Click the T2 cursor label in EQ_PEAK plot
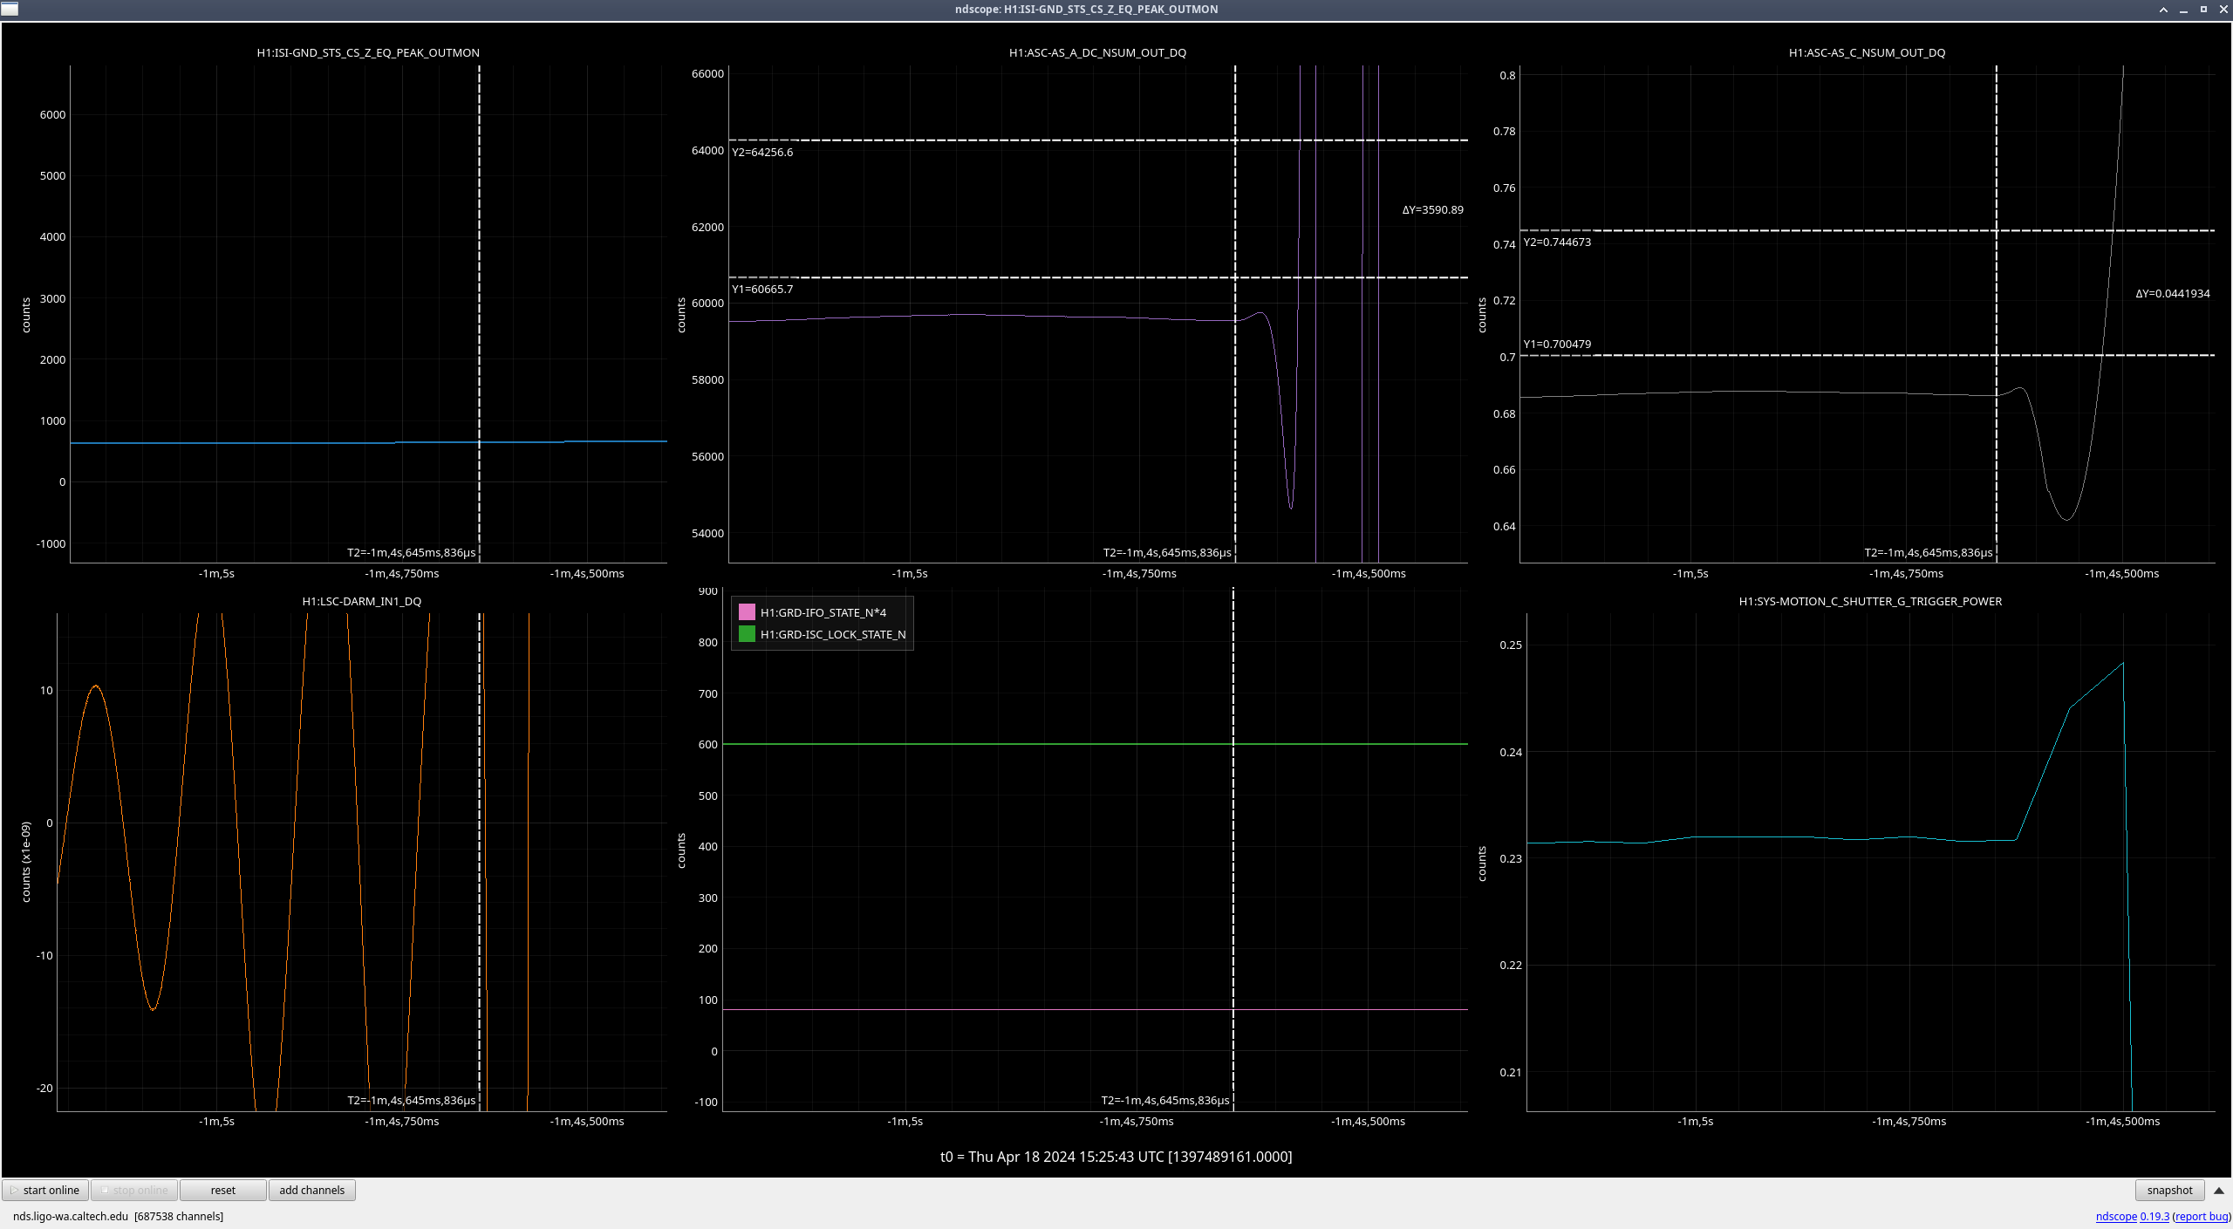The width and height of the screenshot is (2233, 1229). [412, 552]
